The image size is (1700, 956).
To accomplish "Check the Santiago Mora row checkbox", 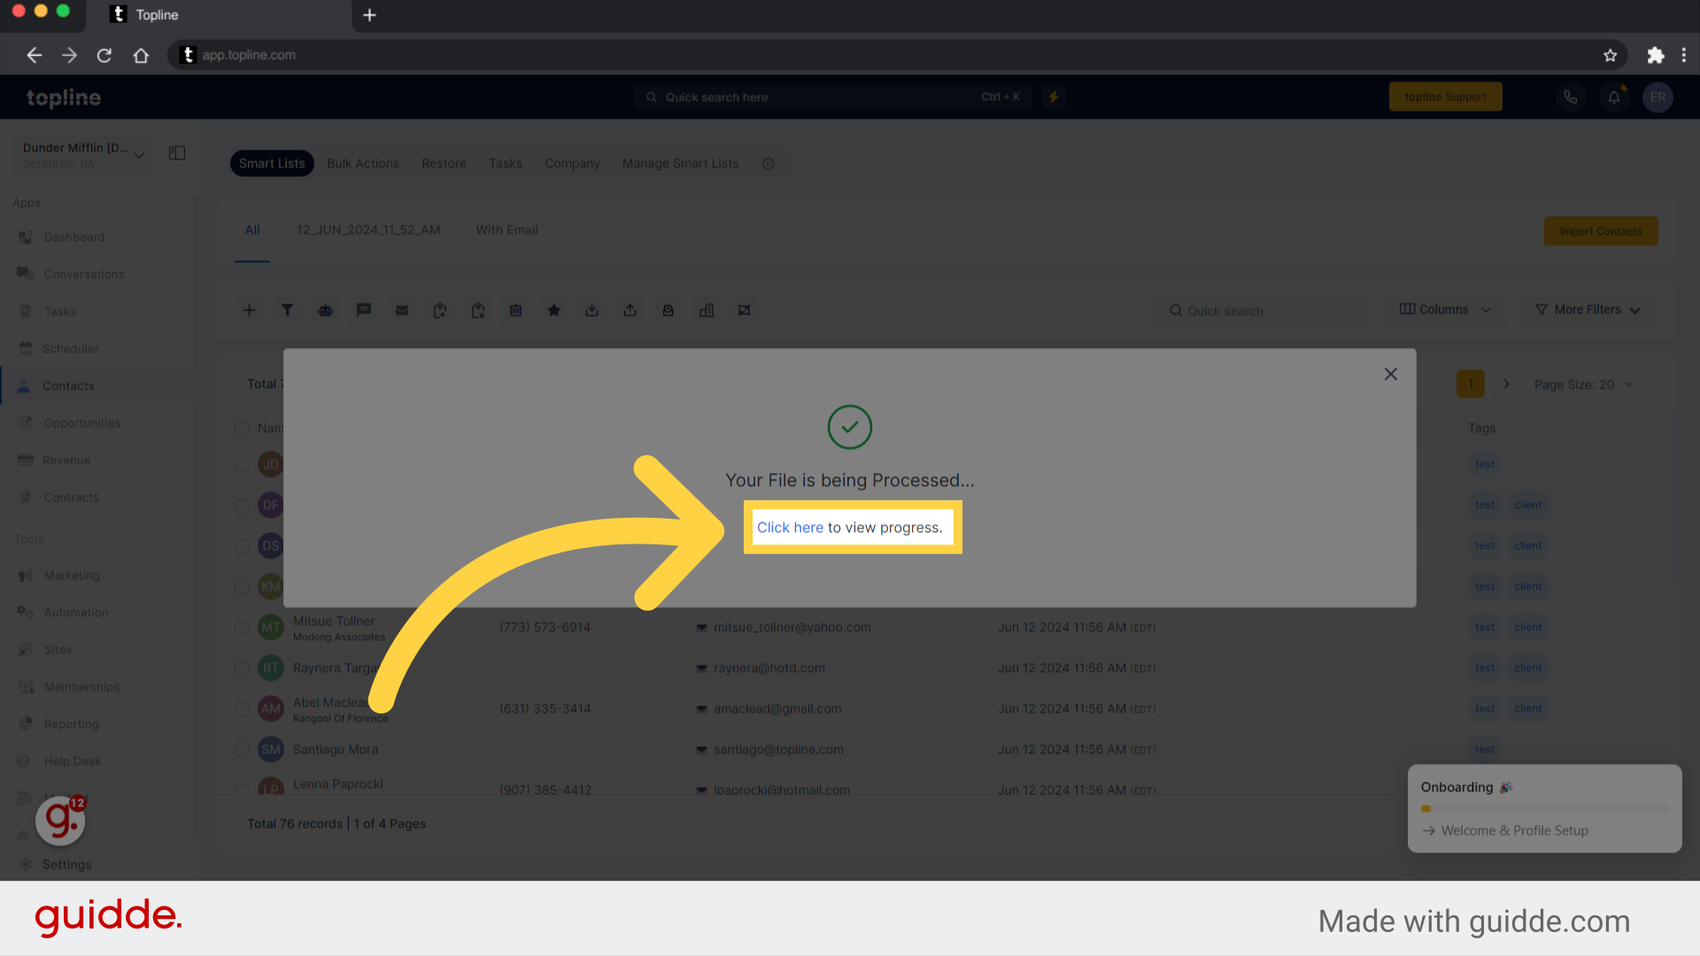I will 241,750.
